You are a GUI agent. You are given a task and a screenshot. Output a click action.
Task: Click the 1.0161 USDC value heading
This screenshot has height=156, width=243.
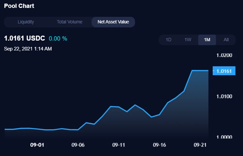[24, 38]
